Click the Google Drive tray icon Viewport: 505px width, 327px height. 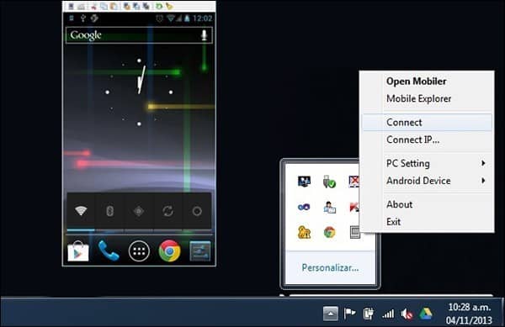point(426,314)
